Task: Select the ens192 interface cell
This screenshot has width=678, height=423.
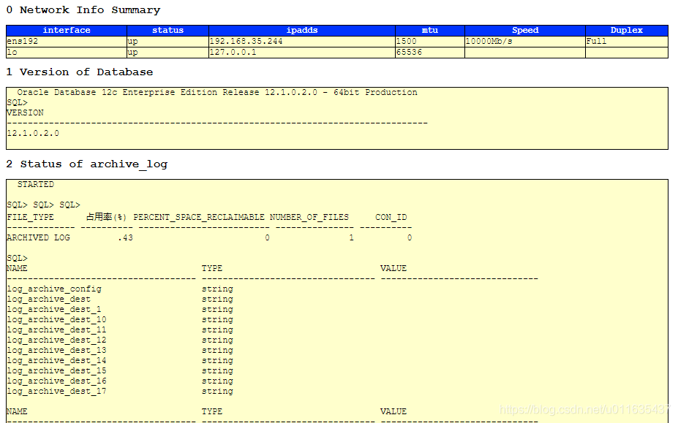Action: coord(67,42)
